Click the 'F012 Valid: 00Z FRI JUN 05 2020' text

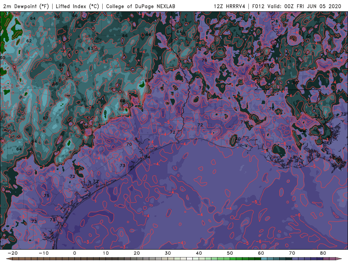[x=297, y=6]
